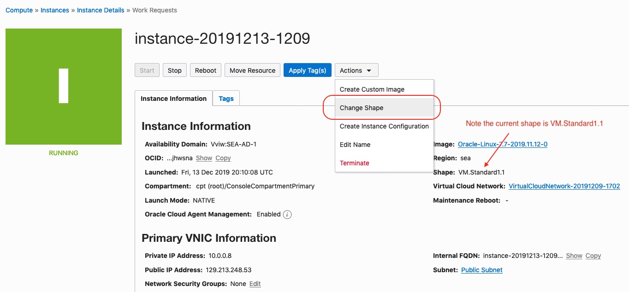Open the Oracle-Linux-7.7-2019.11.12-0 image link
Screen dimensions: 629x292
pyautogui.click(x=503, y=144)
